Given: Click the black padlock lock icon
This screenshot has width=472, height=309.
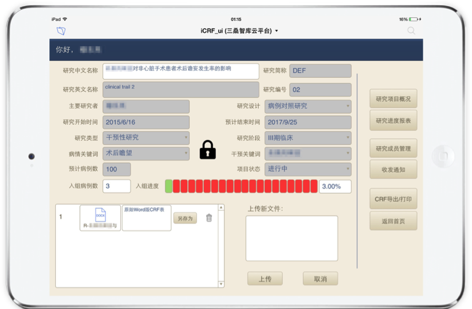Looking at the screenshot, I should pyautogui.click(x=207, y=150).
